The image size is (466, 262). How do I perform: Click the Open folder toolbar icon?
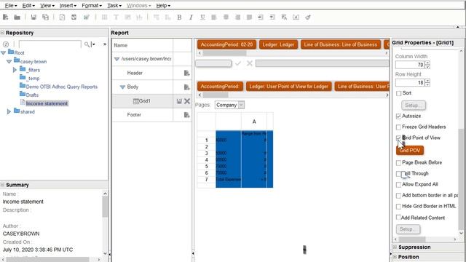pyautogui.click(x=17, y=17)
